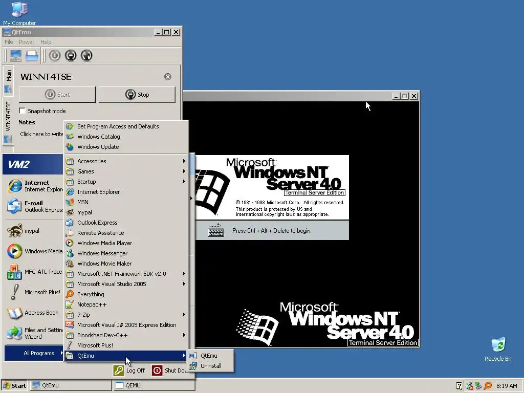Click the Windows Start button on the taskbar
Viewport: 524px width, 393px height.
click(x=15, y=386)
